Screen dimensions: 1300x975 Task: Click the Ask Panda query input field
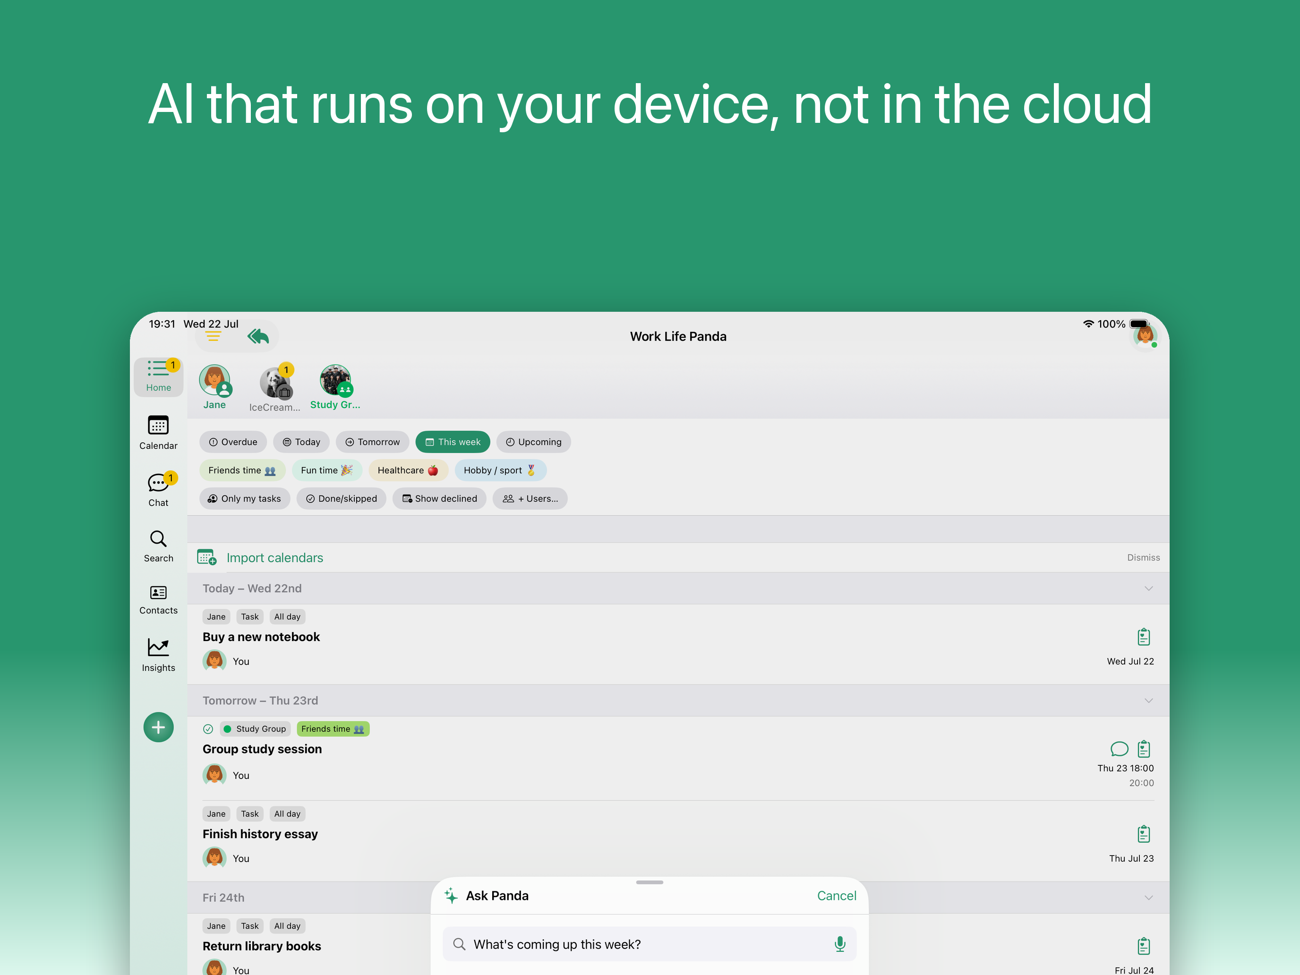649,944
